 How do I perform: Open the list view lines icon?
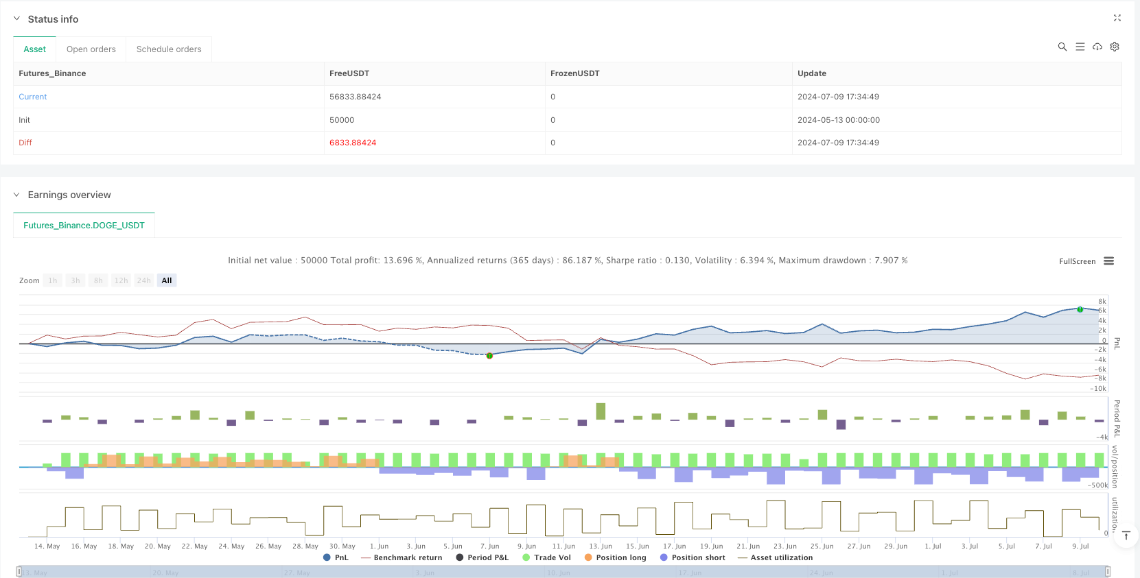[1080, 47]
